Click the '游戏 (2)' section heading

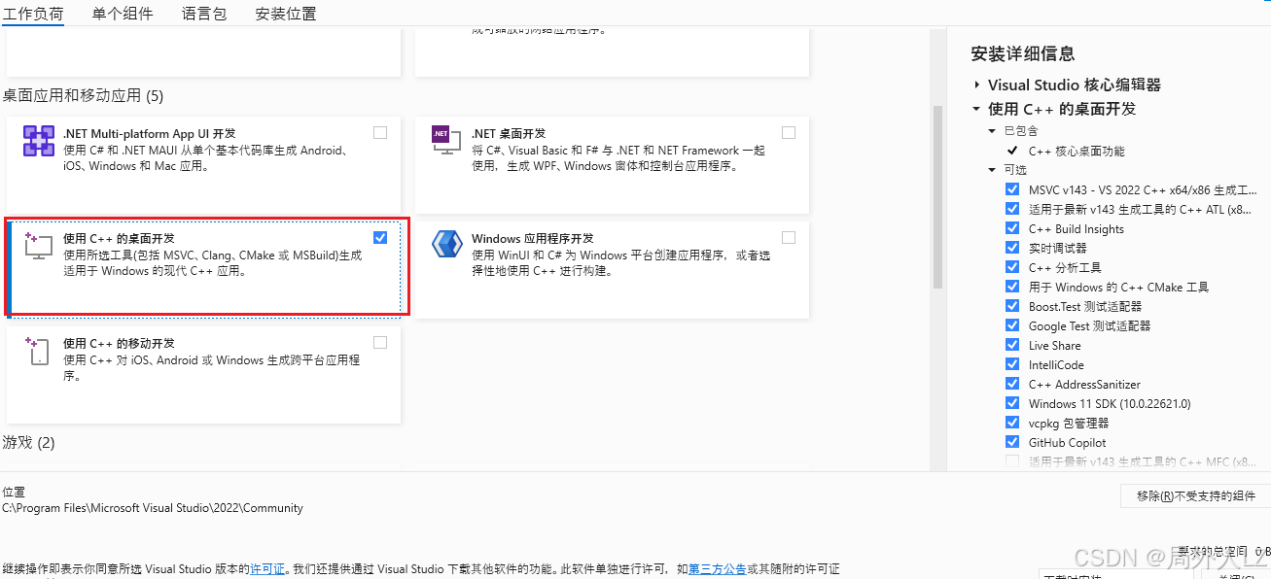29,442
